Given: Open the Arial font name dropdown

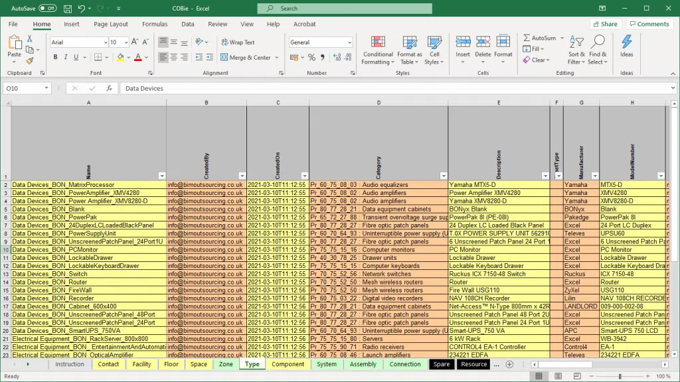Looking at the screenshot, I should pos(104,42).
